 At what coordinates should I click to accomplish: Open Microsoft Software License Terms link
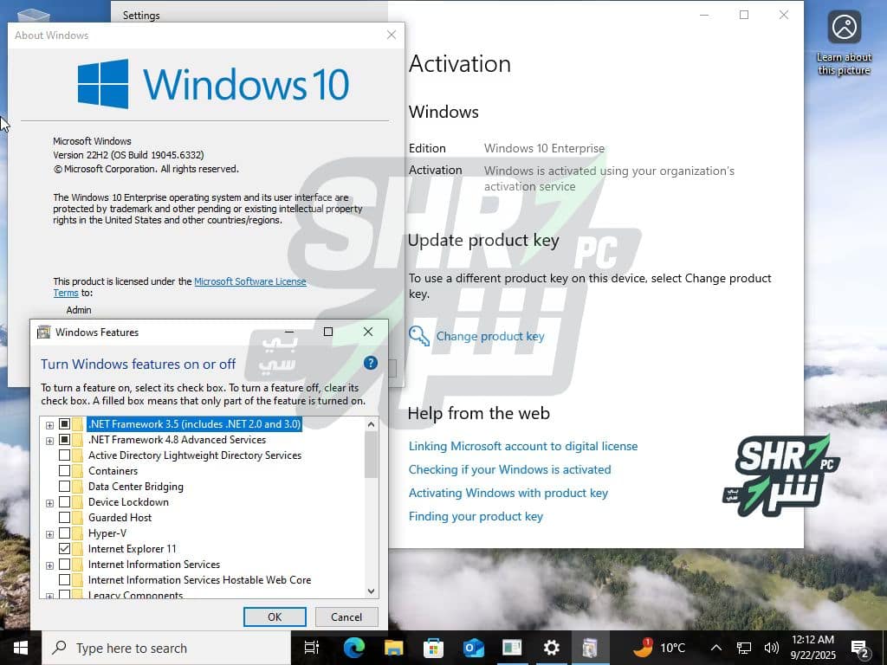pos(249,281)
